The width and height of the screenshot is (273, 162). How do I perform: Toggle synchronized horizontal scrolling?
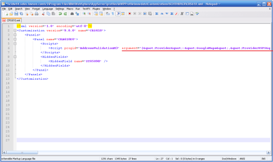101,14
